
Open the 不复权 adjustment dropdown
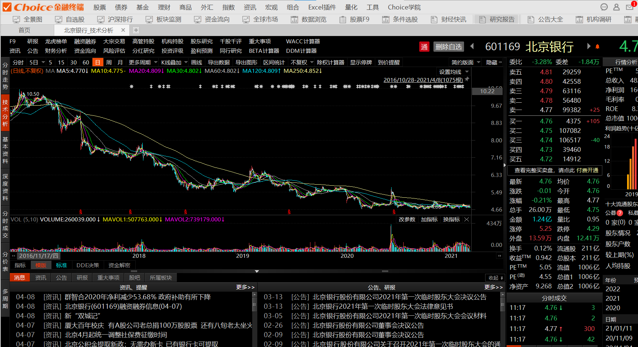tap(312, 62)
